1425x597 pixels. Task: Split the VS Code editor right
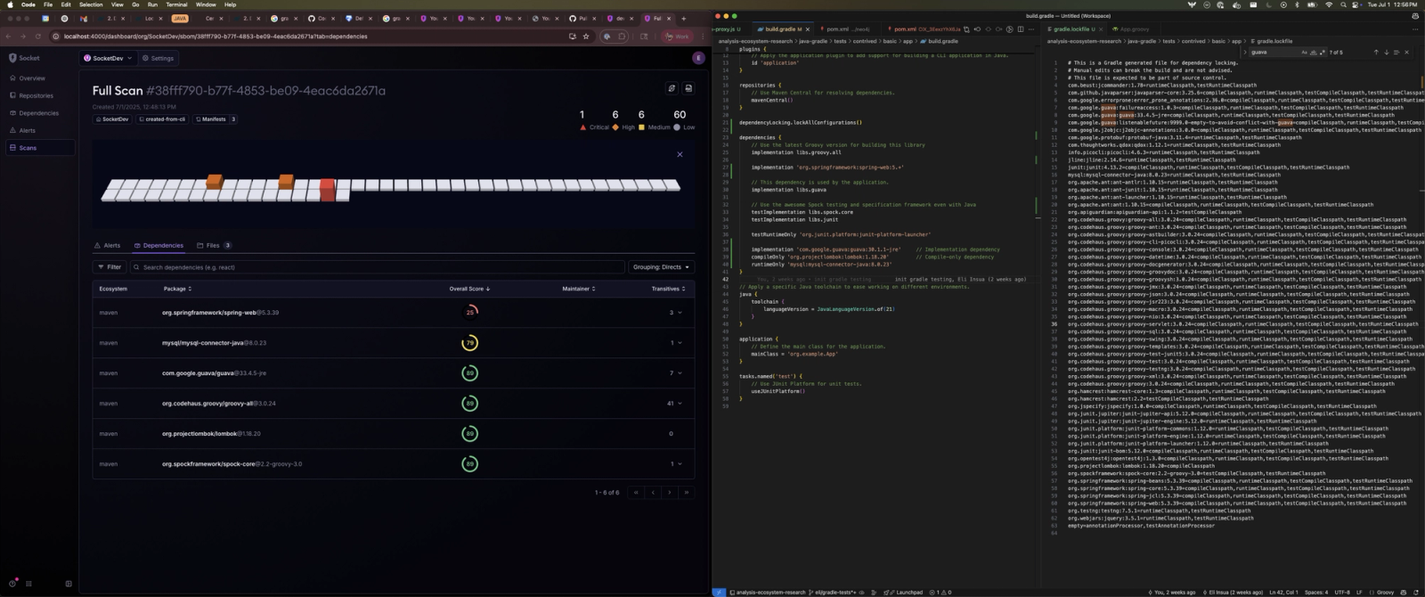click(1021, 29)
